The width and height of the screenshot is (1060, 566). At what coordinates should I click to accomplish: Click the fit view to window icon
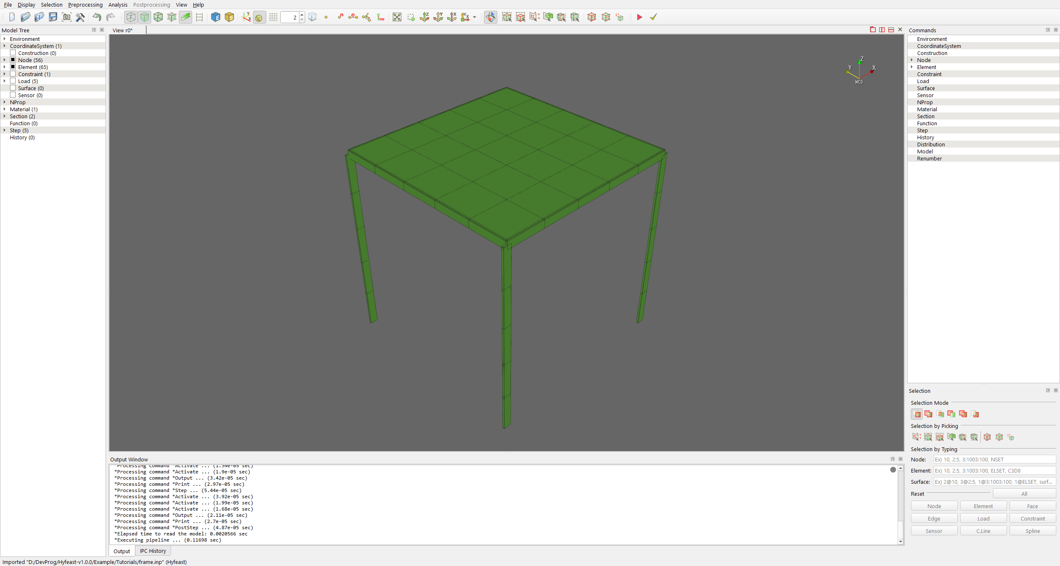tap(397, 17)
